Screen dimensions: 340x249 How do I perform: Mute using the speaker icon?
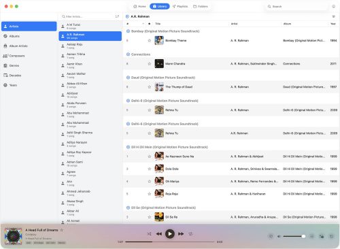(279, 236)
